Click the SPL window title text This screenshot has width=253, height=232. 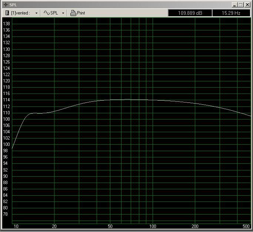click(x=13, y=5)
